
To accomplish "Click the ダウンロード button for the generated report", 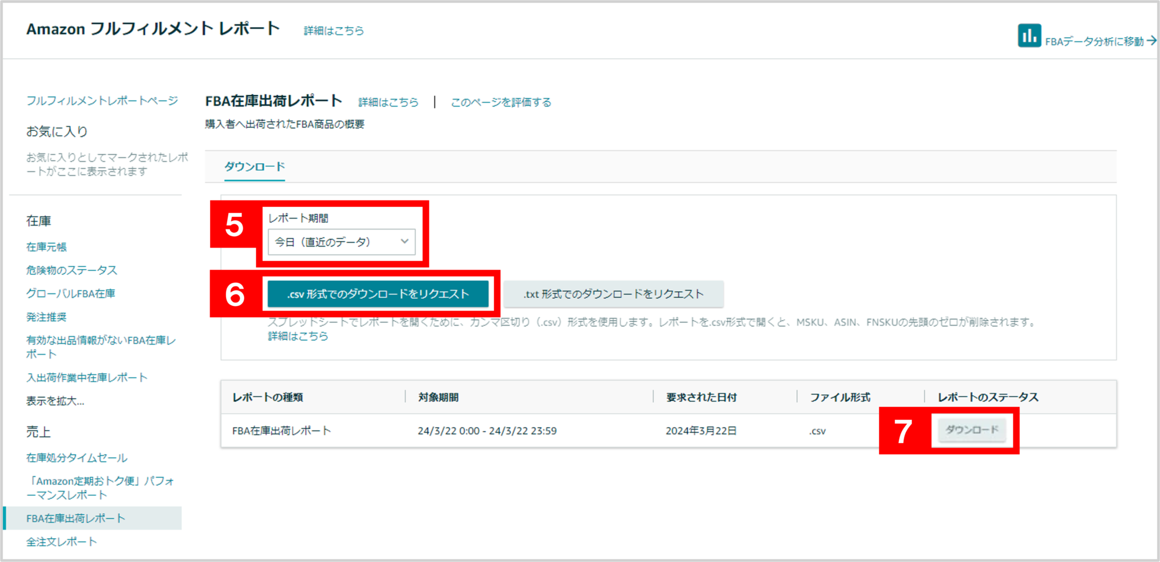I will 973,430.
